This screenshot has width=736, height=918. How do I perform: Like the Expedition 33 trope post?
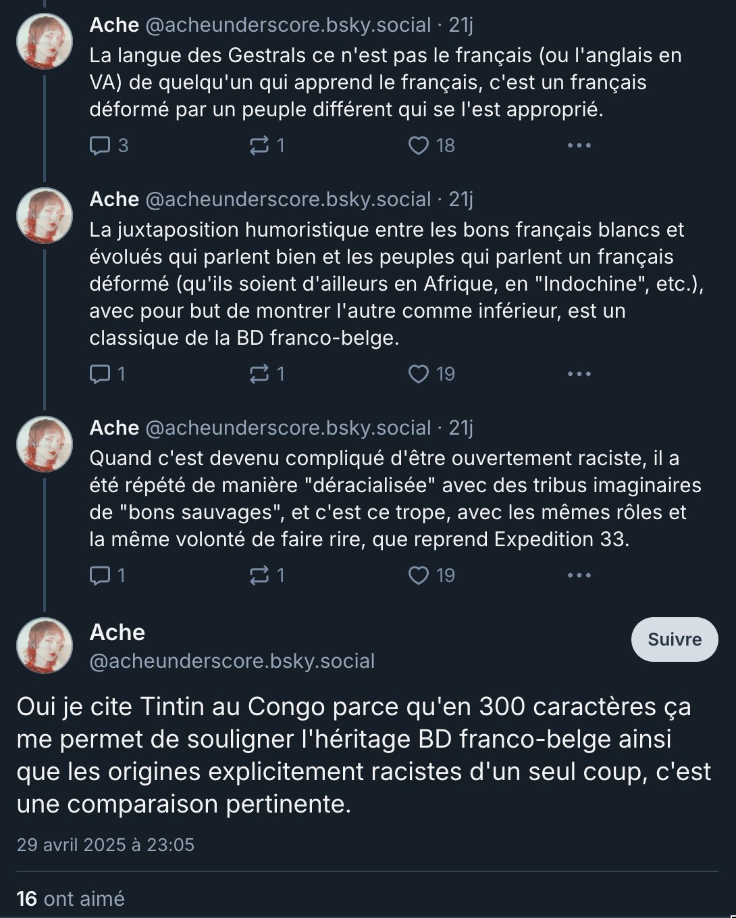(x=419, y=575)
